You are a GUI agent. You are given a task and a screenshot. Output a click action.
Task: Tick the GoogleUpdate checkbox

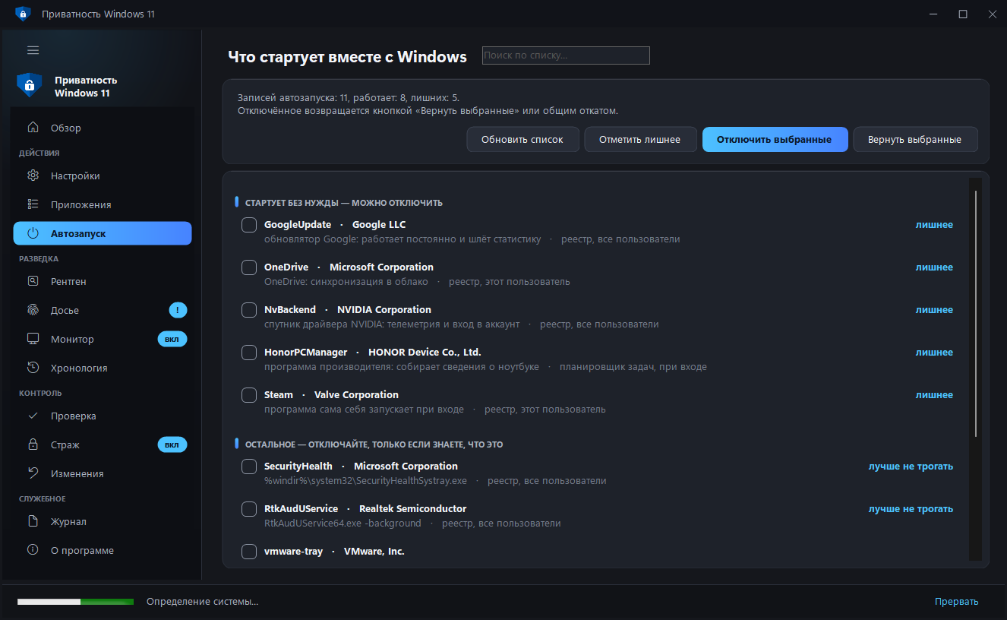[x=249, y=225]
